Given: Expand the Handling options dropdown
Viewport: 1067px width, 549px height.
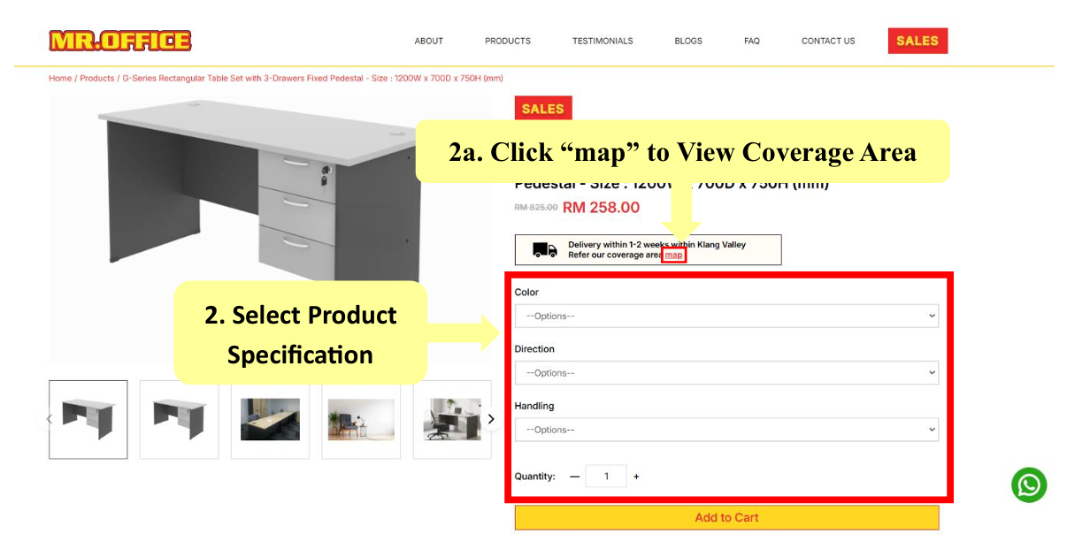Looking at the screenshot, I should coord(726,430).
